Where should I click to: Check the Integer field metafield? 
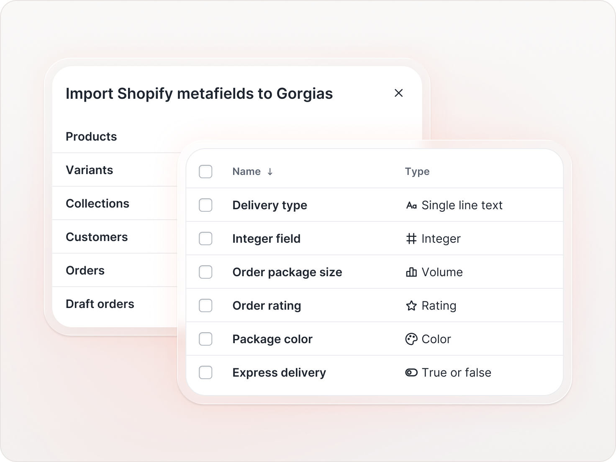pyautogui.click(x=205, y=239)
